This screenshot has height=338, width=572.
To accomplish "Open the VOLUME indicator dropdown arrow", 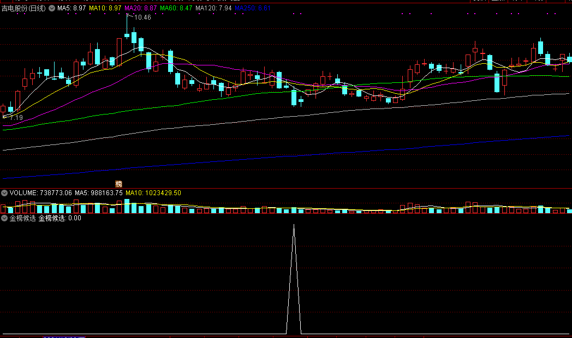I will [x=4, y=193].
